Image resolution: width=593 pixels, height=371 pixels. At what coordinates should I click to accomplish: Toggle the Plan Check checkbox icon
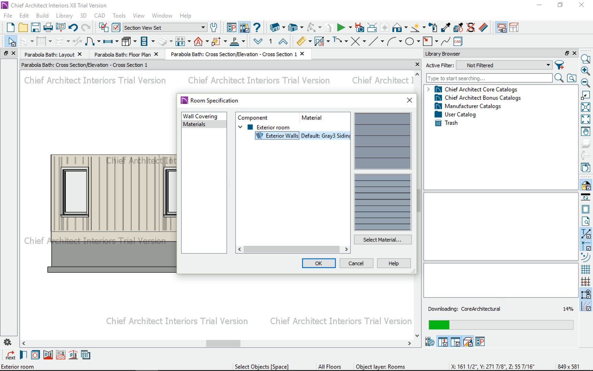coord(116,28)
